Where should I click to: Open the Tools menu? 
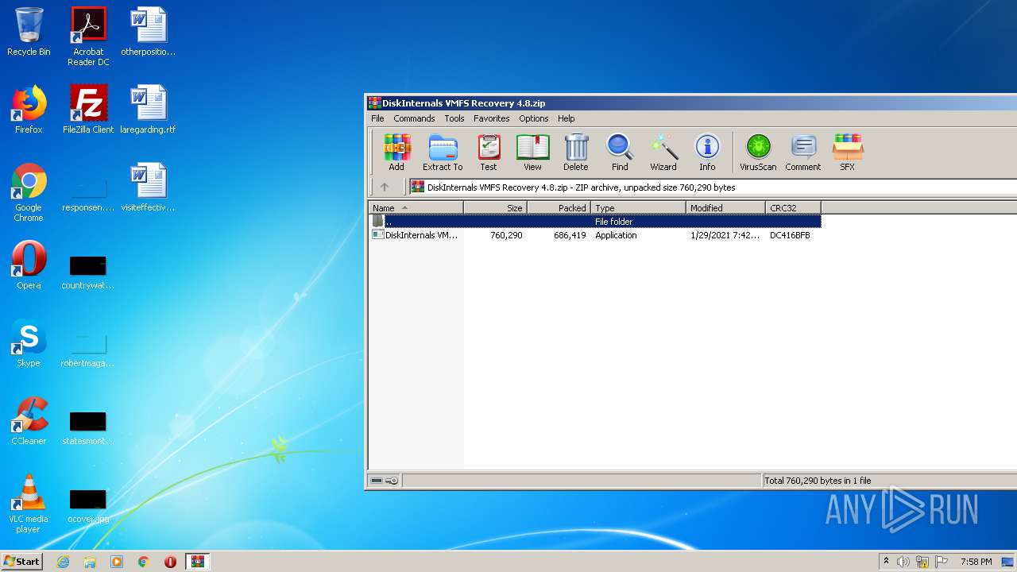click(x=454, y=118)
